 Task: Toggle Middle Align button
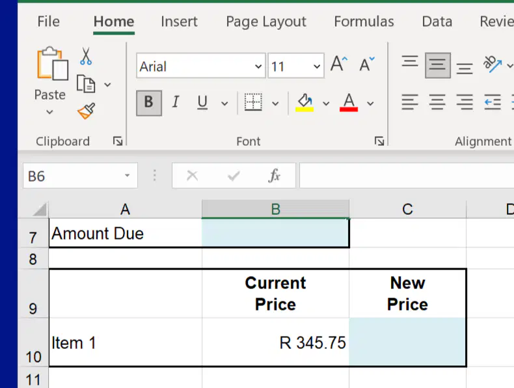pos(438,65)
